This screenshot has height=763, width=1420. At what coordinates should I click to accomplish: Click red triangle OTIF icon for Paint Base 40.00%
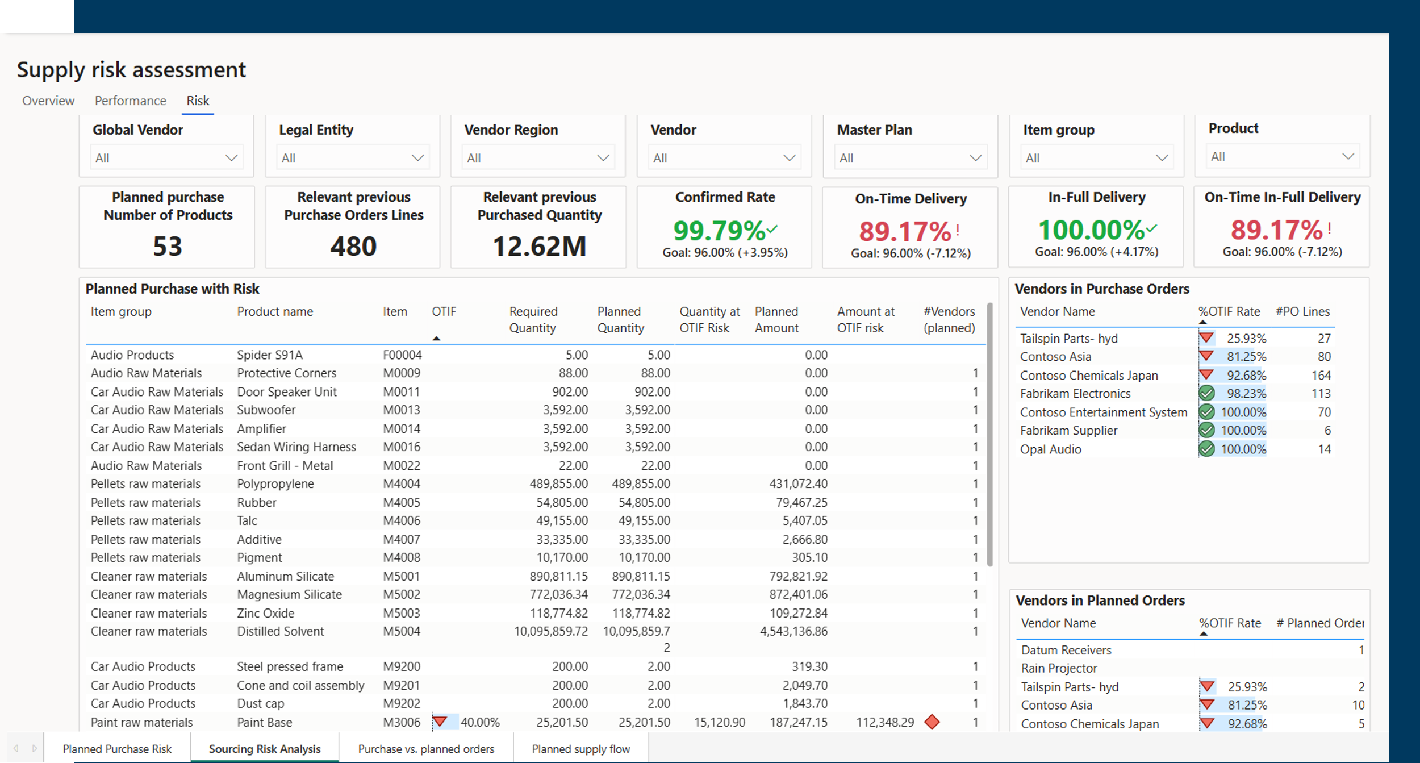(x=440, y=722)
